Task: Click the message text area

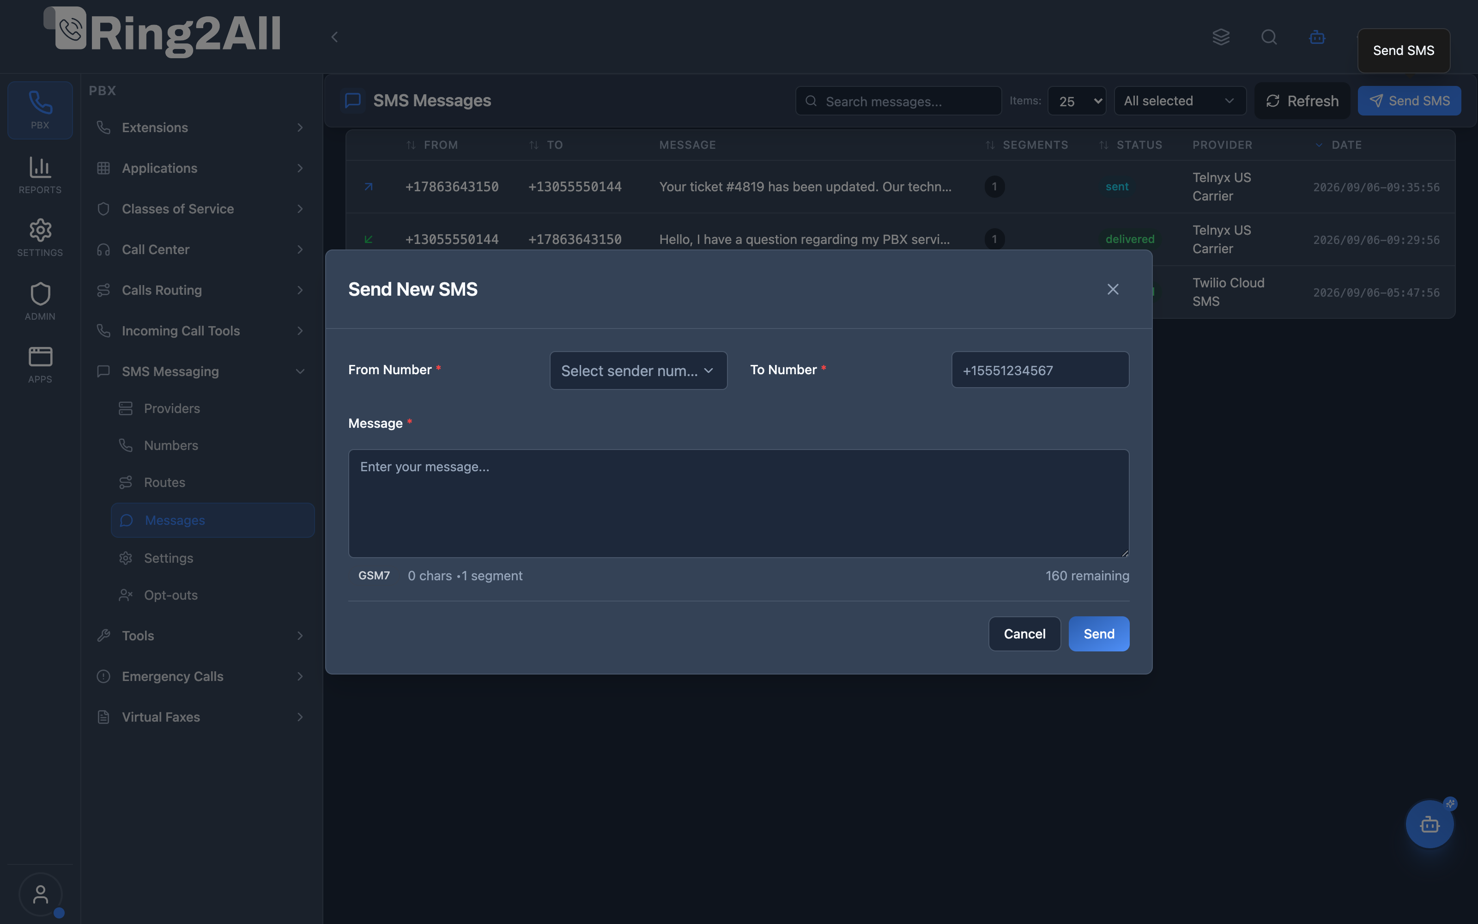Action: coord(739,504)
